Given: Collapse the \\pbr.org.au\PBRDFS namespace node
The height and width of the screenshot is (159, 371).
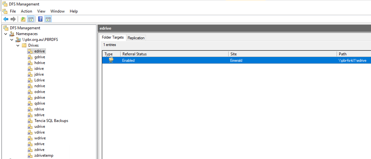Looking at the screenshot, I should (12, 40).
